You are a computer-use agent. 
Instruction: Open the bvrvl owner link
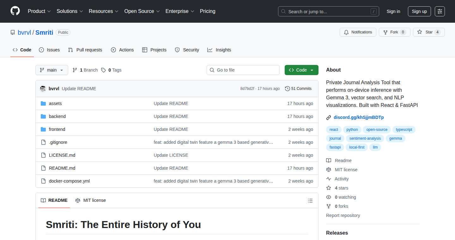pyautogui.click(x=24, y=32)
